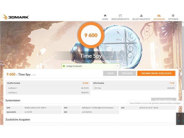
Task: Switch to the BENCHMARKTESTS tab
Action: [x=120, y=19]
